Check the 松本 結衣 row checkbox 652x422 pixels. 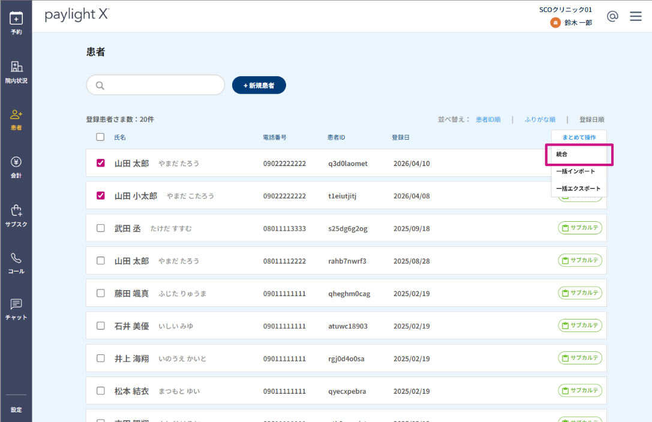point(101,391)
